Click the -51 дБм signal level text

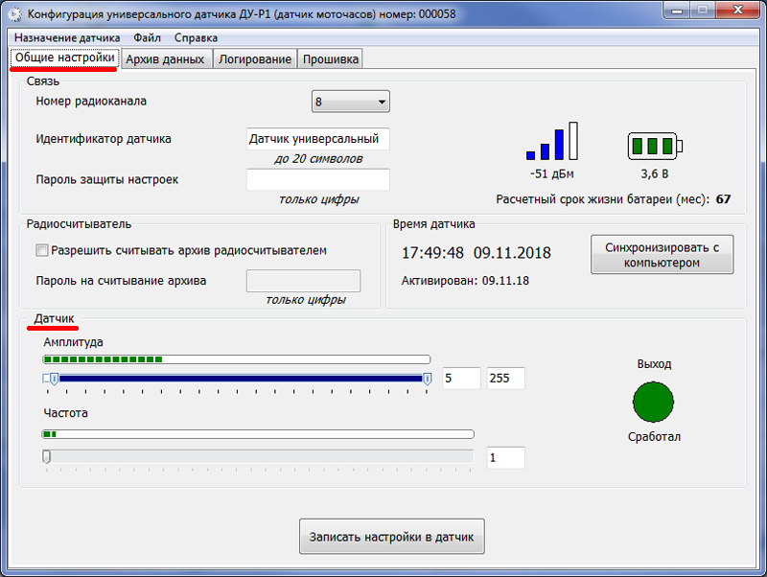tap(552, 174)
